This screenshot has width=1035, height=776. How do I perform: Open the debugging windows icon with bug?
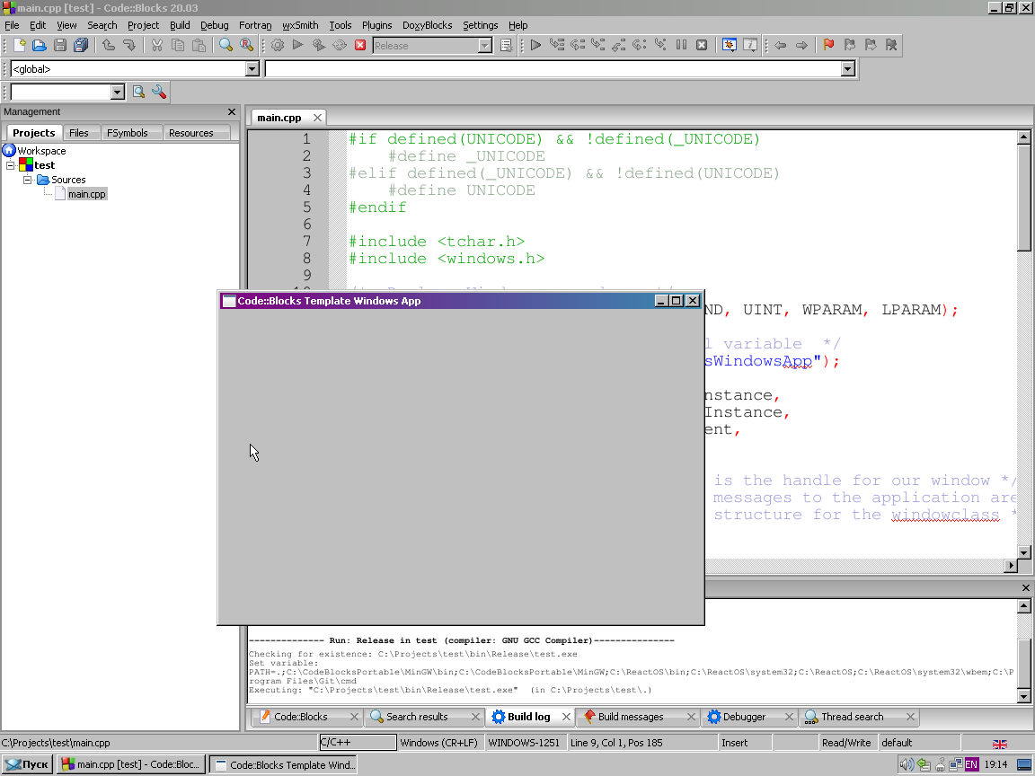click(729, 45)
